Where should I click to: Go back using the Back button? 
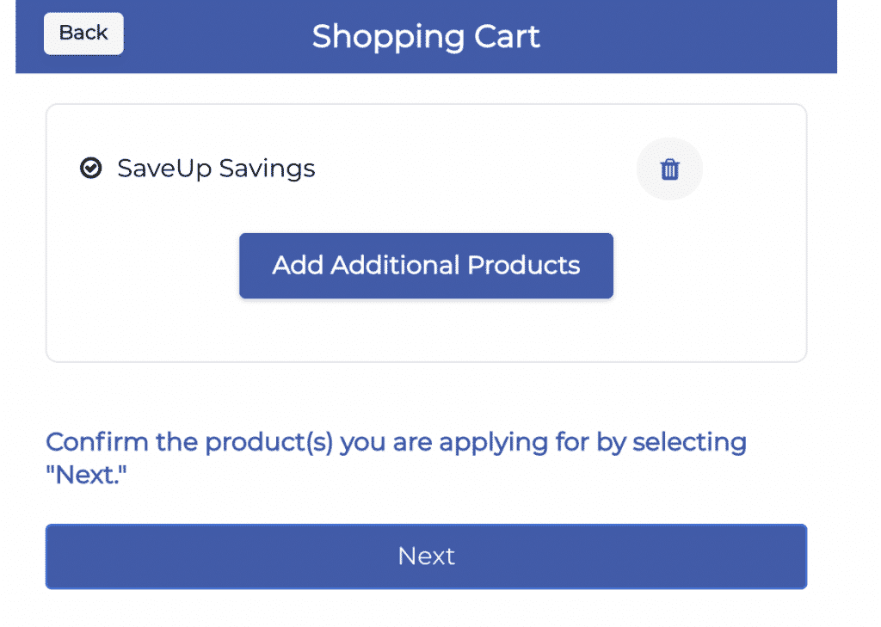click(x=83, y=34)
